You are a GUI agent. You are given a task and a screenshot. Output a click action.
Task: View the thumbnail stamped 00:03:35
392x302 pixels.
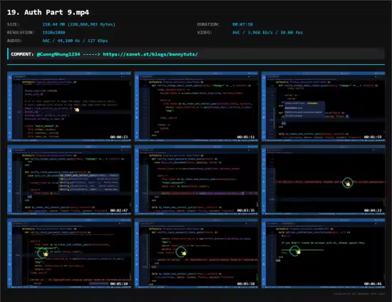pos(196,180)
